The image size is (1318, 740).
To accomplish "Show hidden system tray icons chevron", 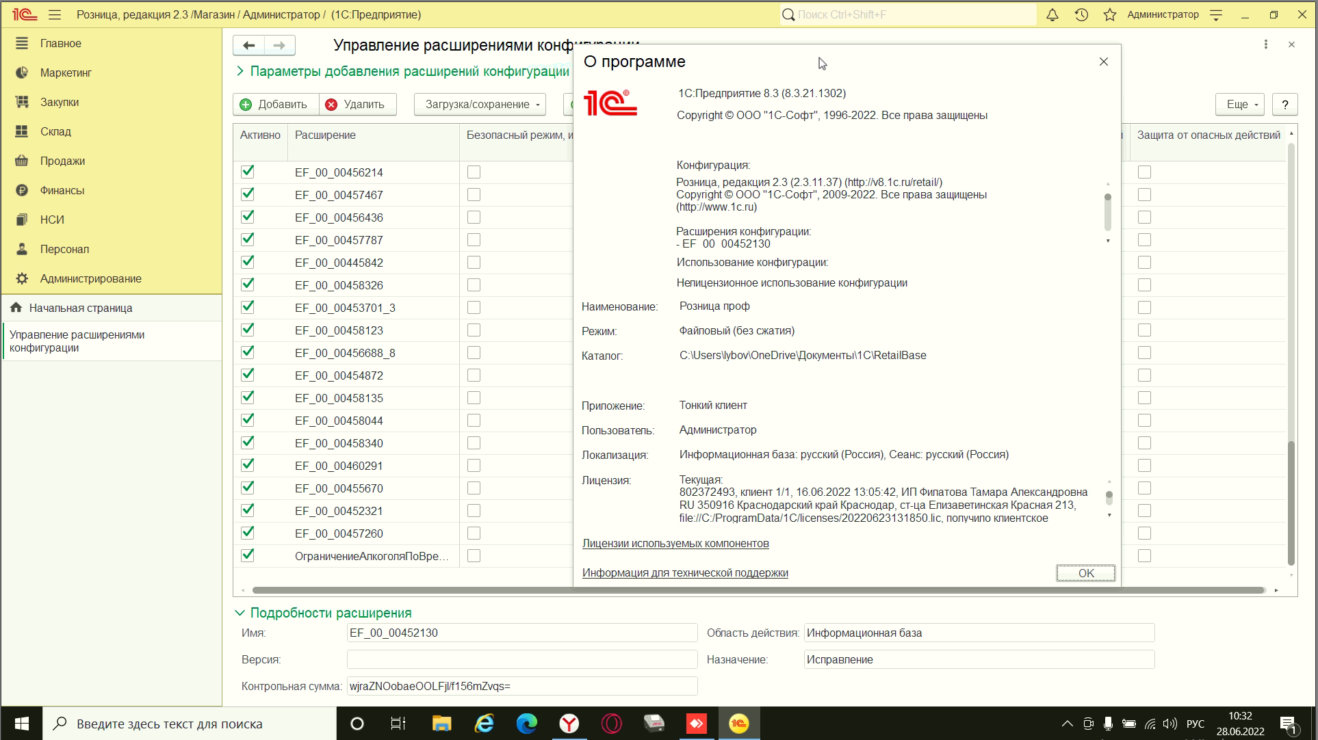I will point(1067,724).
